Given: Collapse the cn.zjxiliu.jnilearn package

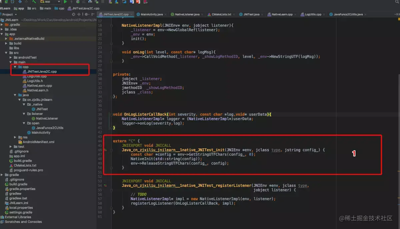Looking at the screenshot, I should (19, 99).
